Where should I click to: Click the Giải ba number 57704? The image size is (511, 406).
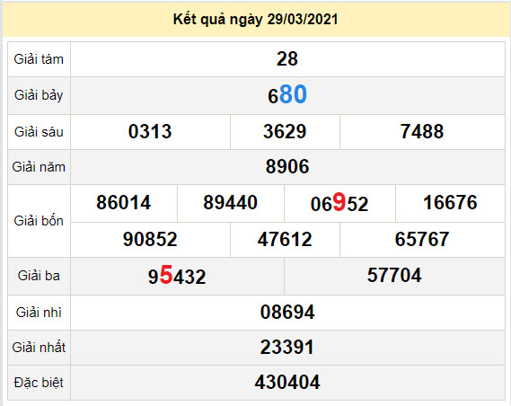point(394,275)
